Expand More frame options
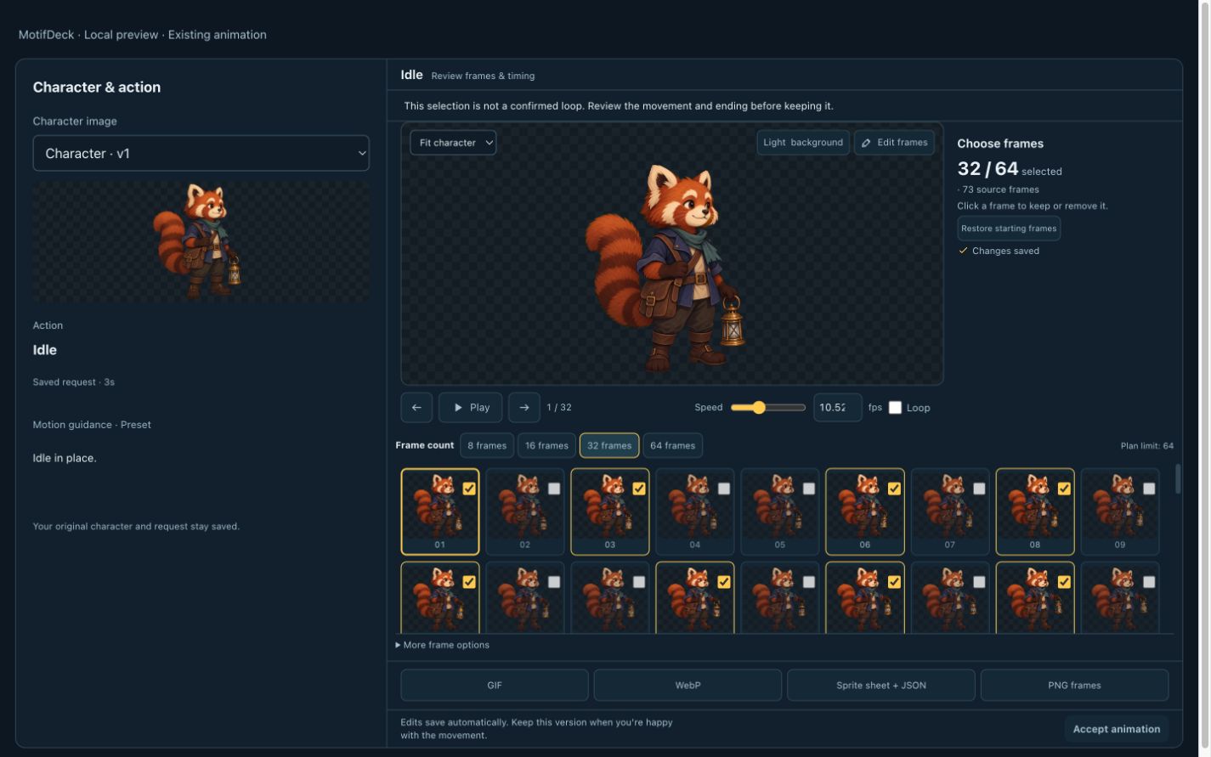Image resolution: width=1211 pixels, height=757 pixels. 443,645
